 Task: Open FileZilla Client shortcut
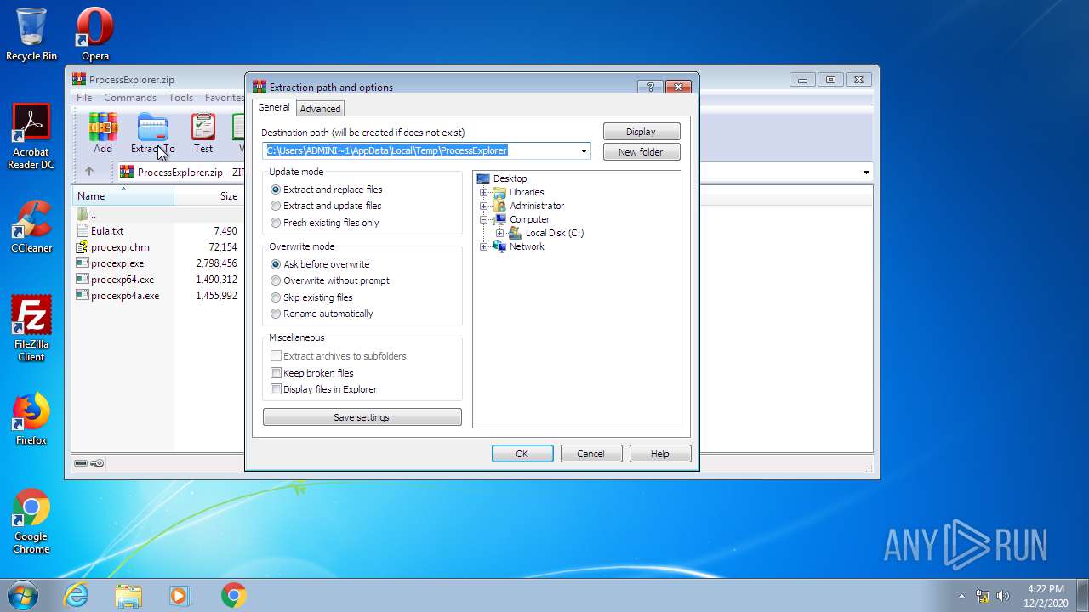click(31, 328)
